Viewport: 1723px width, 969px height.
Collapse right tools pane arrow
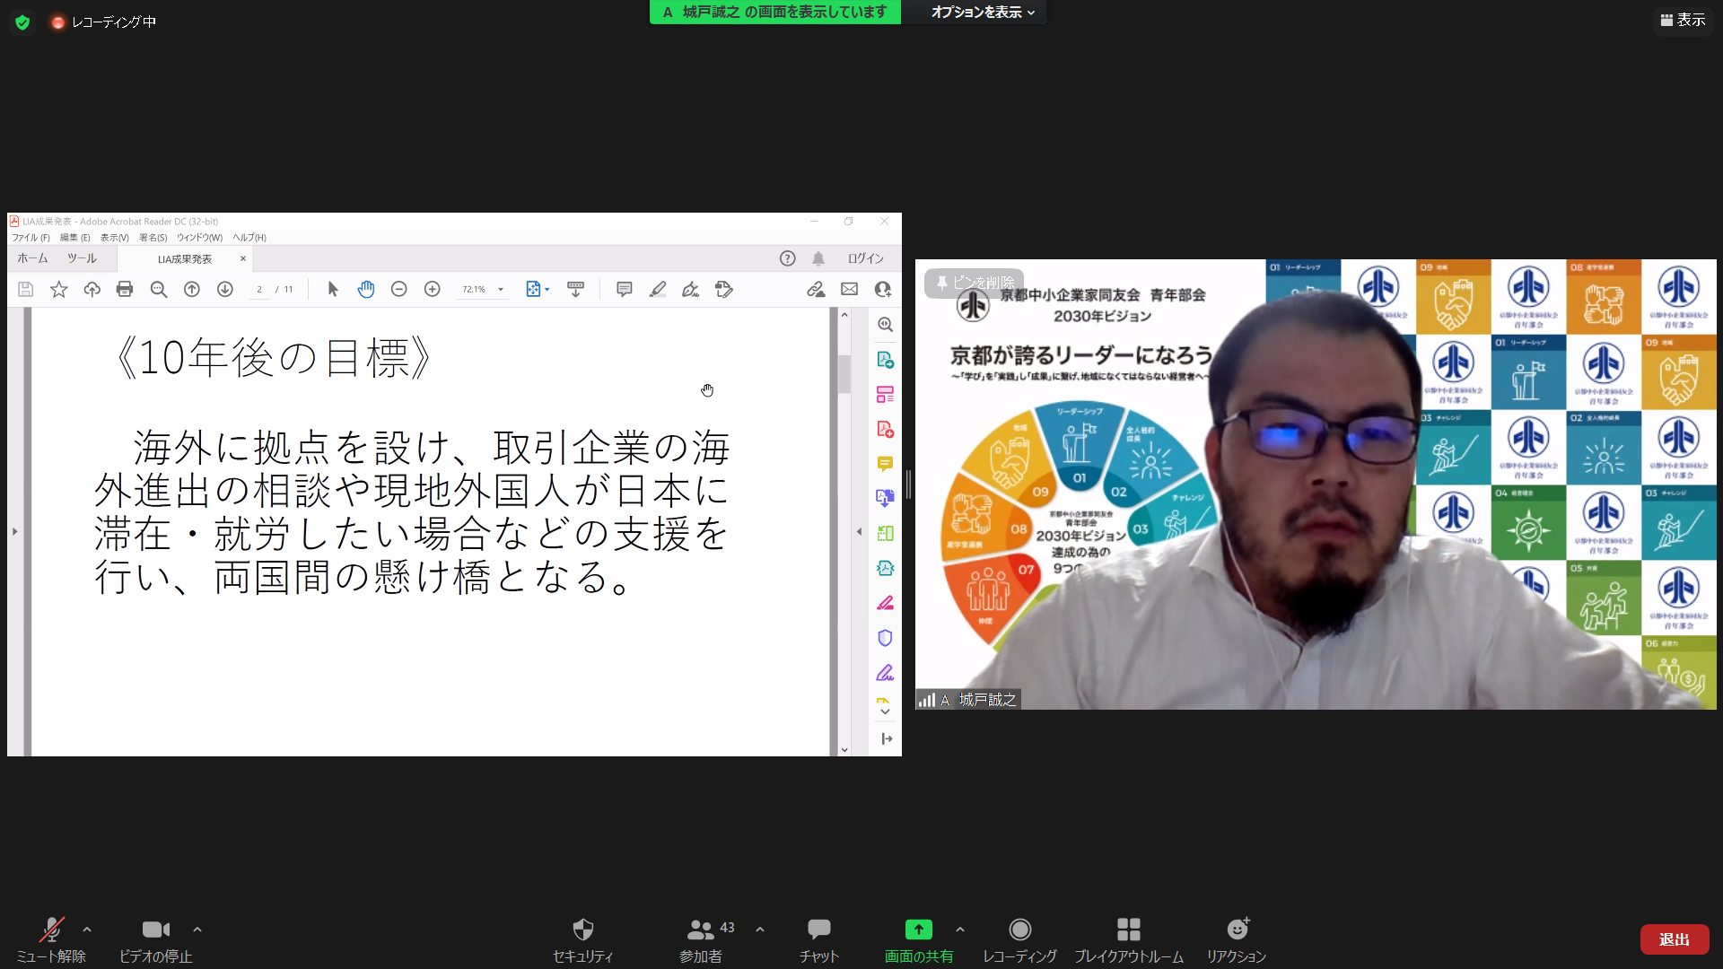pyautogui.click(x=859, y=532)
